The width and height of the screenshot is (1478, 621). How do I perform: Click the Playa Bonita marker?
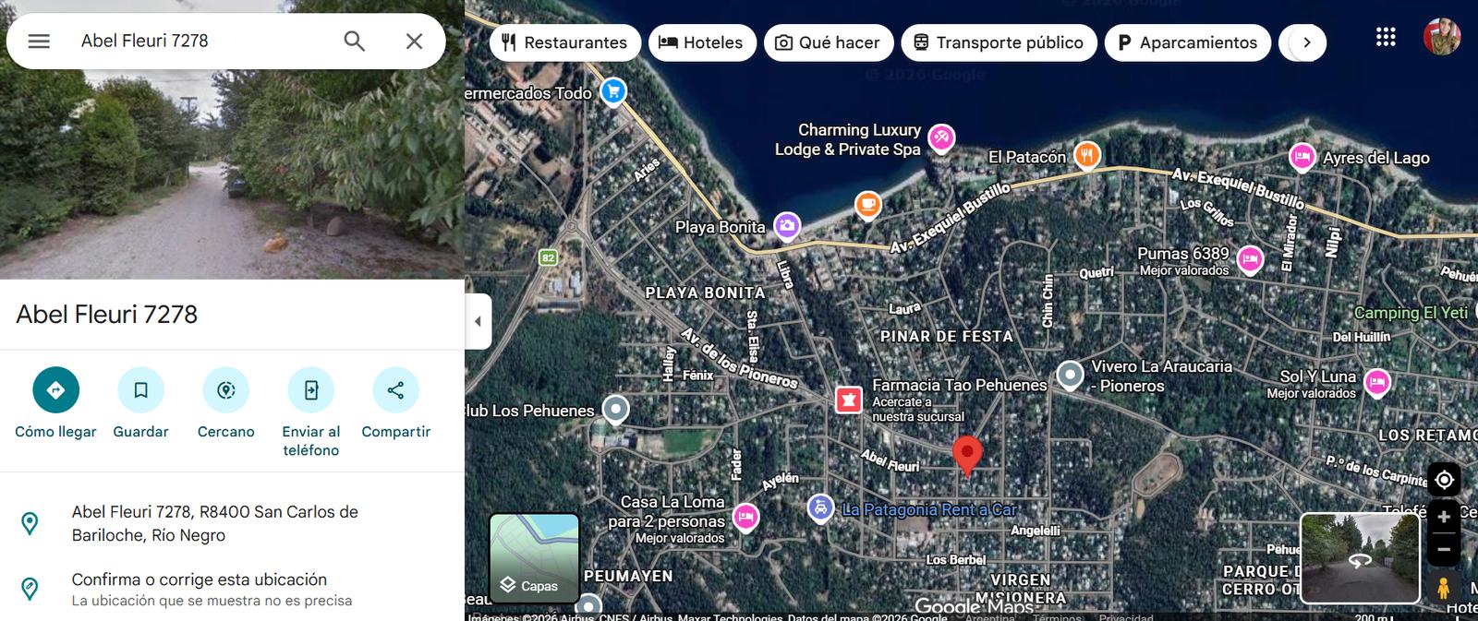pos(786,225)
